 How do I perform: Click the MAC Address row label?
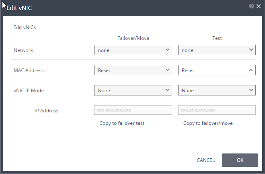29,70
